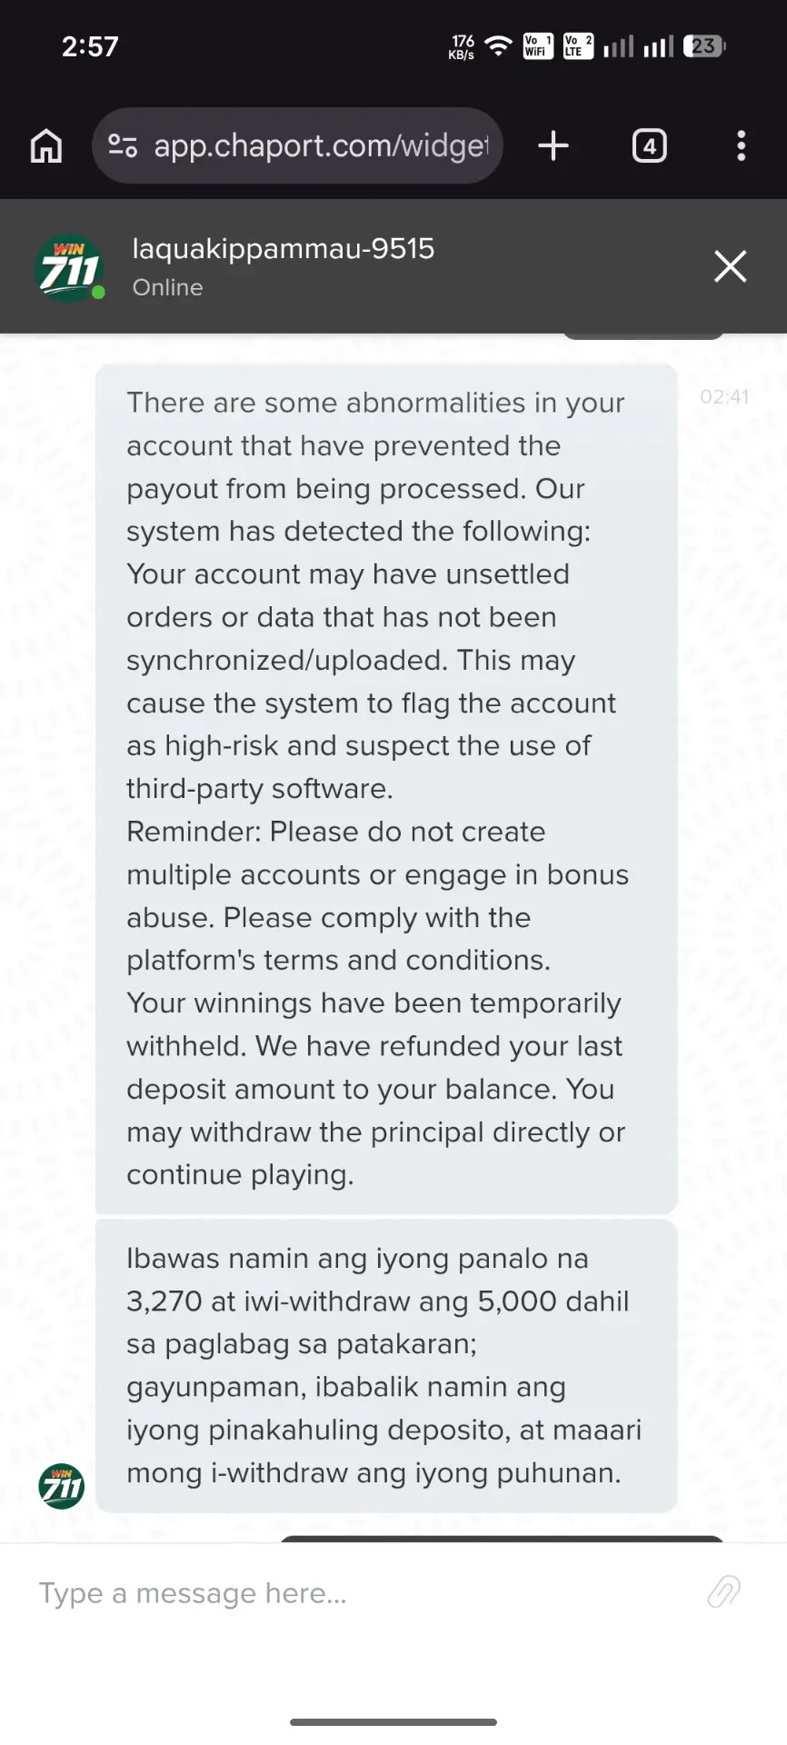The height and width of the screenshot is (1745, 787).
Task: Tap the Online status label
Action: click(168, 287)
